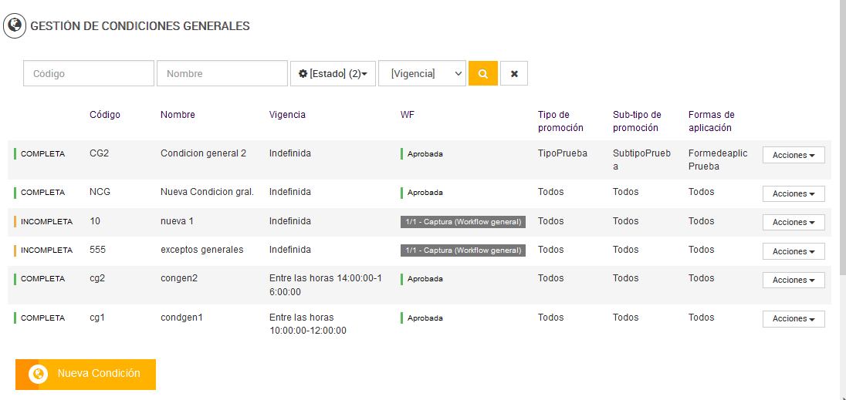Open Acciones menu for Condicion general 2

[794, 155]
